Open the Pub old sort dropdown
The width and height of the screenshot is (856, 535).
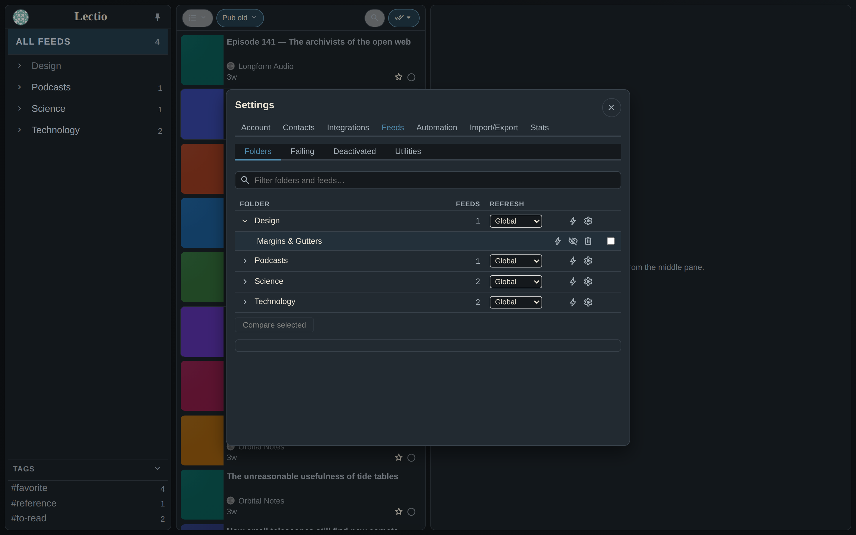240,18
